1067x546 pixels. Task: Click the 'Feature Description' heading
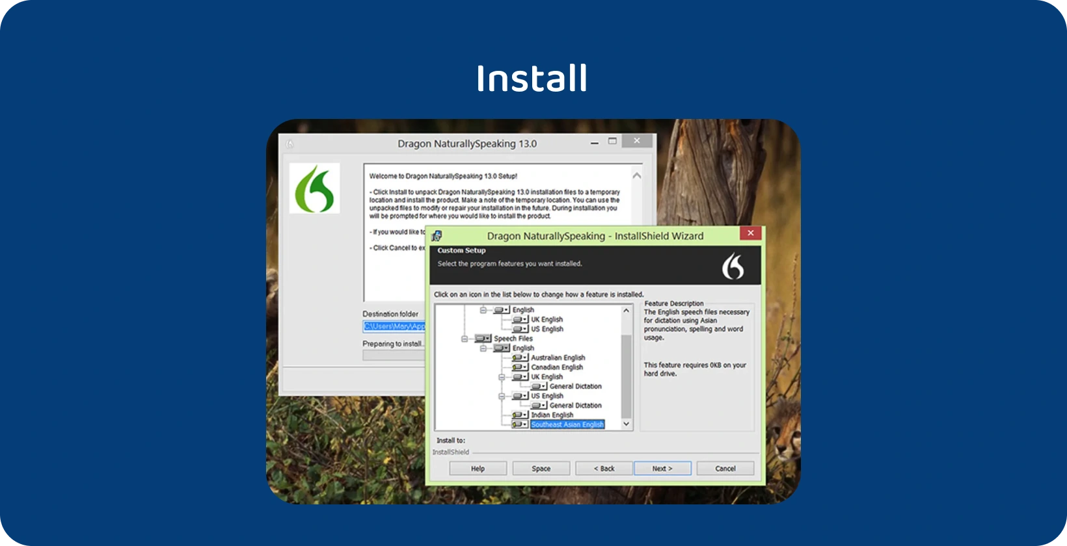[674, 304]
